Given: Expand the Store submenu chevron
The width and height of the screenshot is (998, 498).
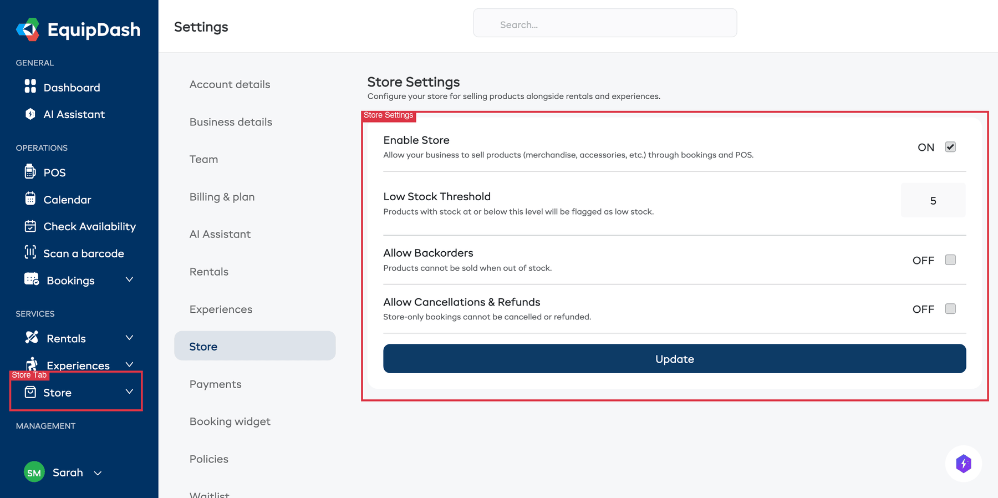Looking at the screenshot, I should (x=129, y=392).
